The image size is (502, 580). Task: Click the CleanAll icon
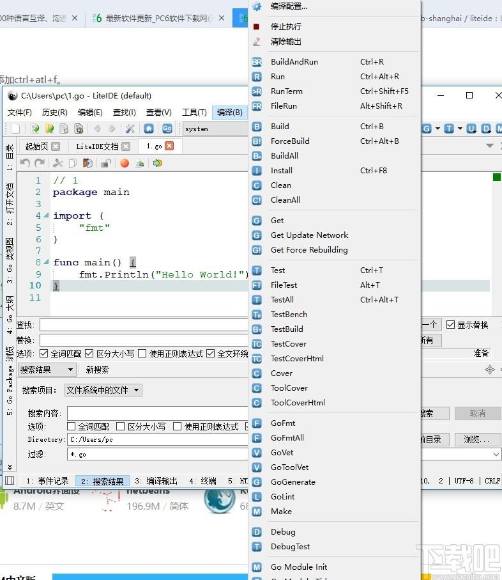[257, 200]
